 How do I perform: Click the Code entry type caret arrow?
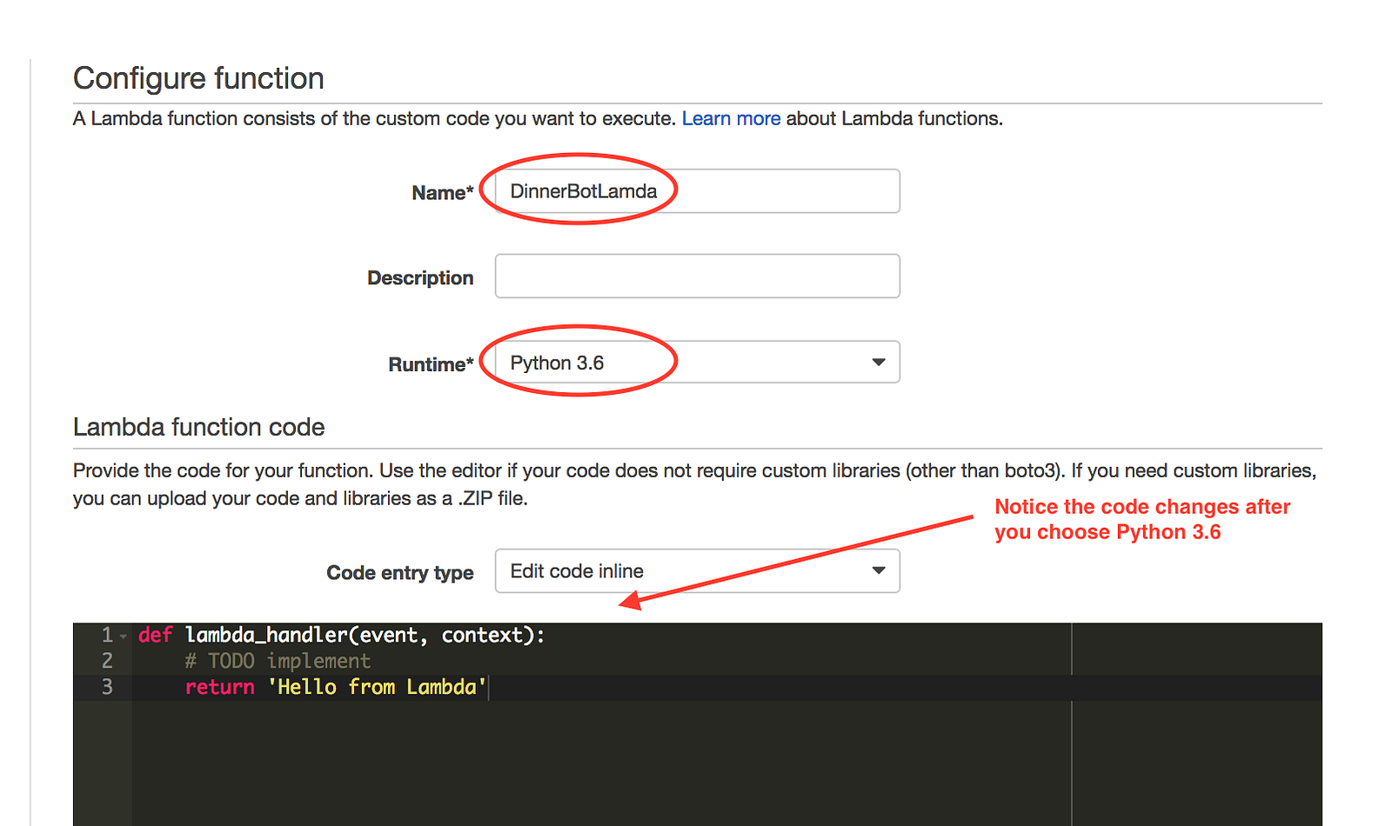click(879, 571)
